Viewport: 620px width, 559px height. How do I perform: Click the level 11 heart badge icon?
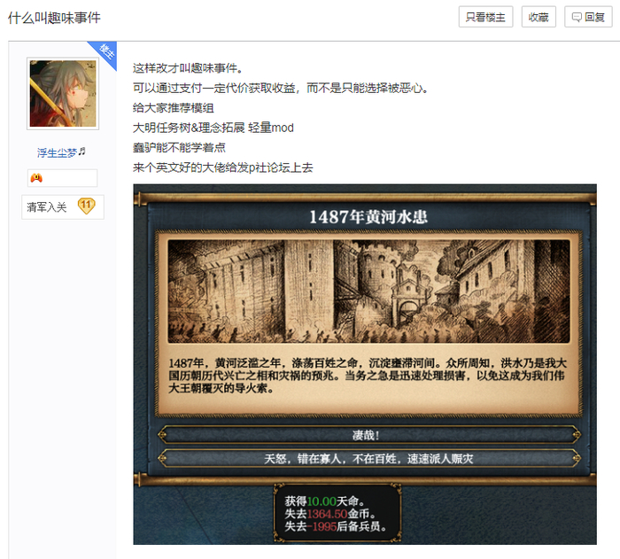point(86,206)
